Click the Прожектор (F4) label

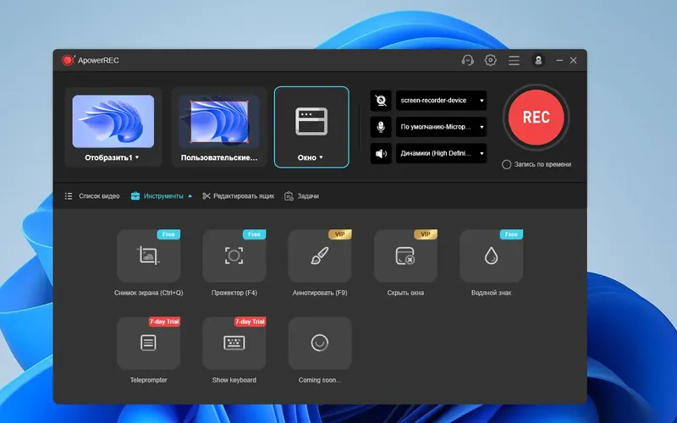pyautogui.click(x=234, y=293)
